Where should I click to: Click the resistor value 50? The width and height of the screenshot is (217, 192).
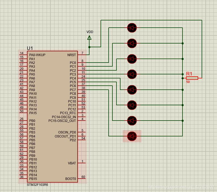188,82
